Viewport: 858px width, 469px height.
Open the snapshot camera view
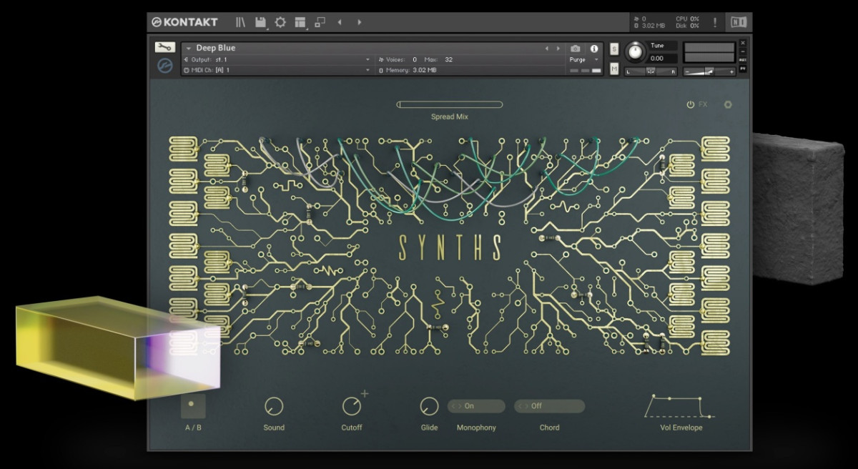coord(576,49)
